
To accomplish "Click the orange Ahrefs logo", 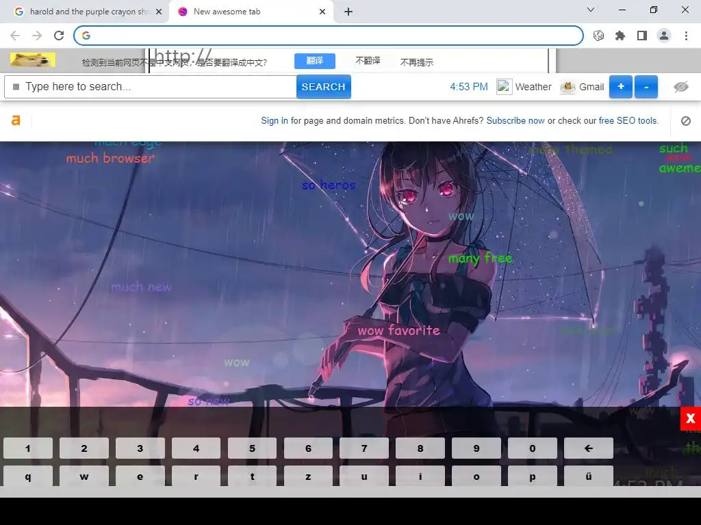I will [16, 120].
